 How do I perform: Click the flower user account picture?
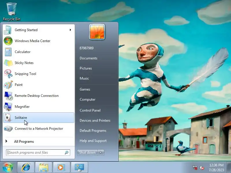pos(97,32)
